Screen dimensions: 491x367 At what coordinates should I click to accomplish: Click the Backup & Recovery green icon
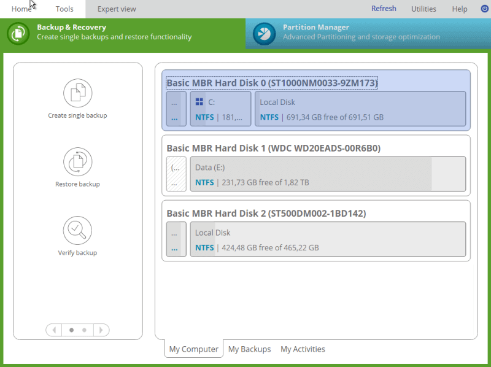(x=18, y=33)
